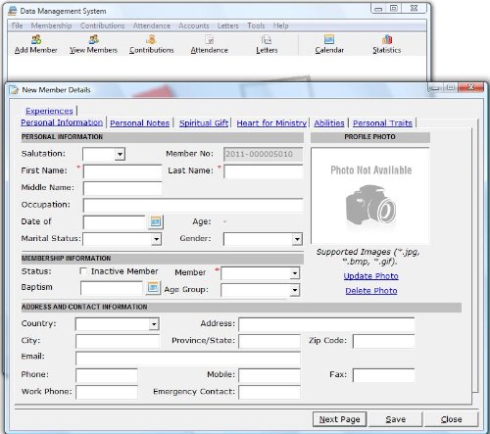Expand the Country dropdown
This screenshot has height=434, width=490.
coord(154,324)
